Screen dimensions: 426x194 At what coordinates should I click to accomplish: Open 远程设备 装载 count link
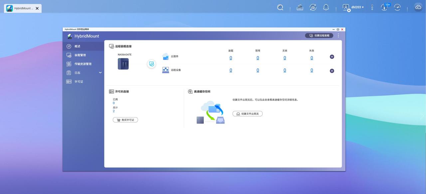tap(231, 70)
